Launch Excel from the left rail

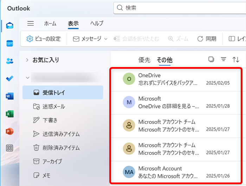tap(10, 114)
